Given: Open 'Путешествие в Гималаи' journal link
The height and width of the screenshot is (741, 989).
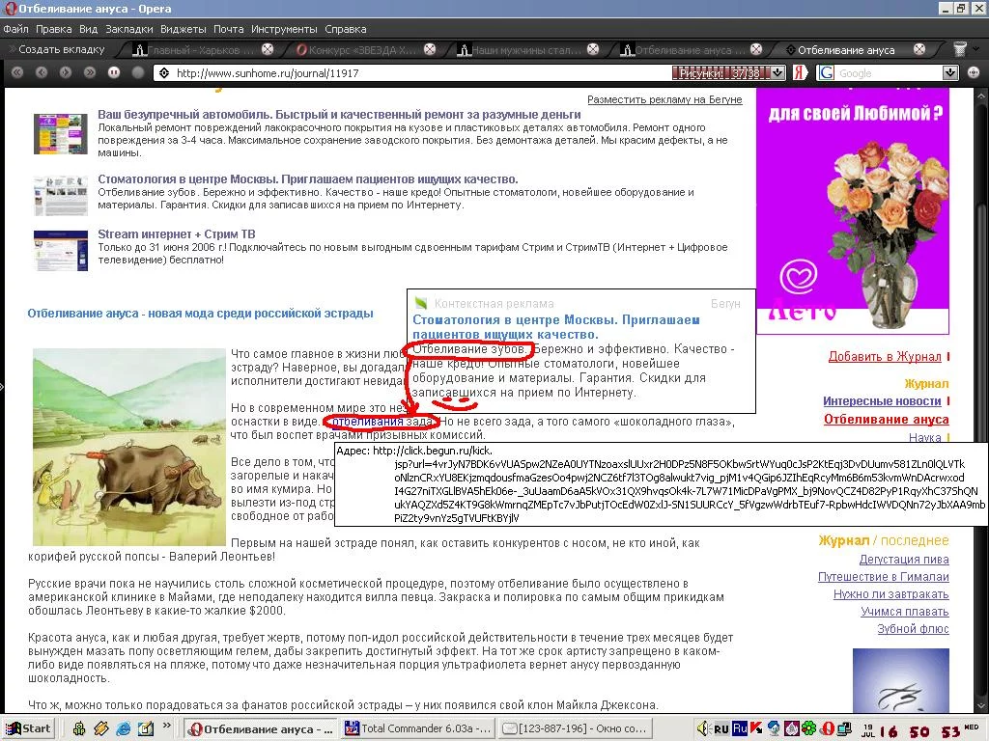Looking at the screenshot, I should point(884,577).
